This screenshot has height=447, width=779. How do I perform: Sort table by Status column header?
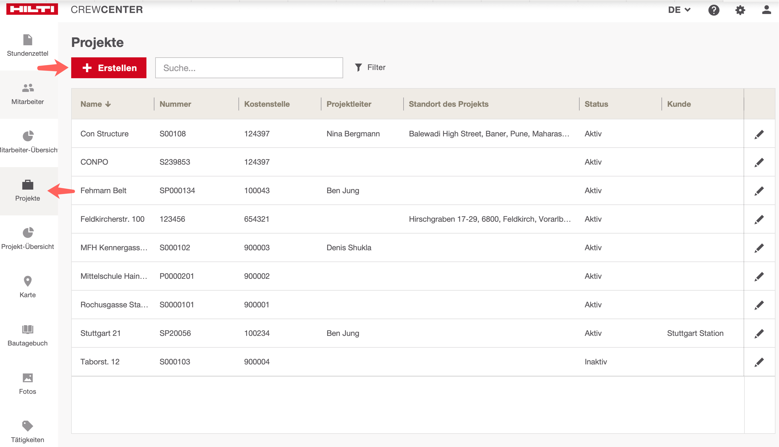[596, 104]
